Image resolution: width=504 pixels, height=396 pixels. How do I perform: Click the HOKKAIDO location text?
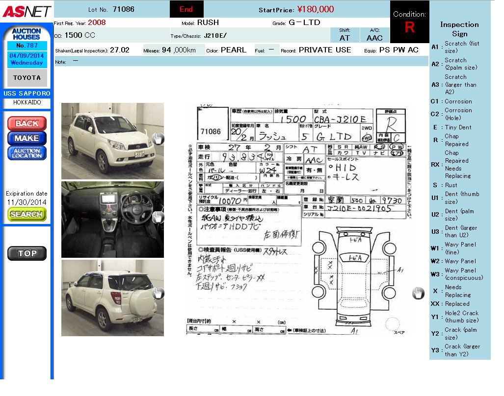(27, 102)
